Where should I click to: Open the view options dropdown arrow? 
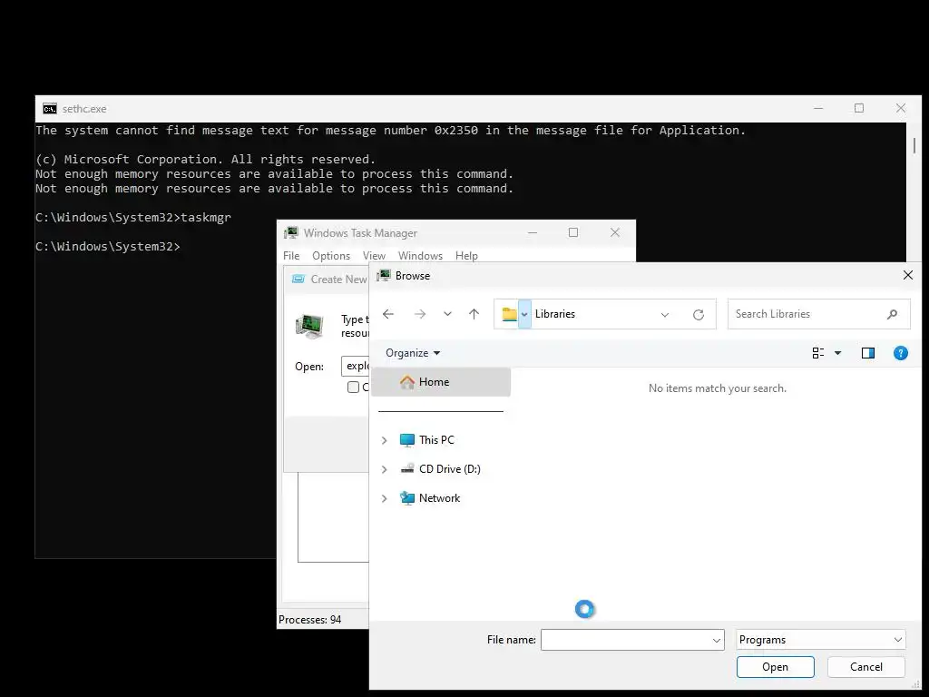tap(837, 353)
